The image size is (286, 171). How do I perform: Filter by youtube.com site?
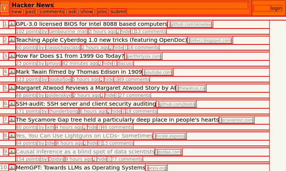[158, 72]
